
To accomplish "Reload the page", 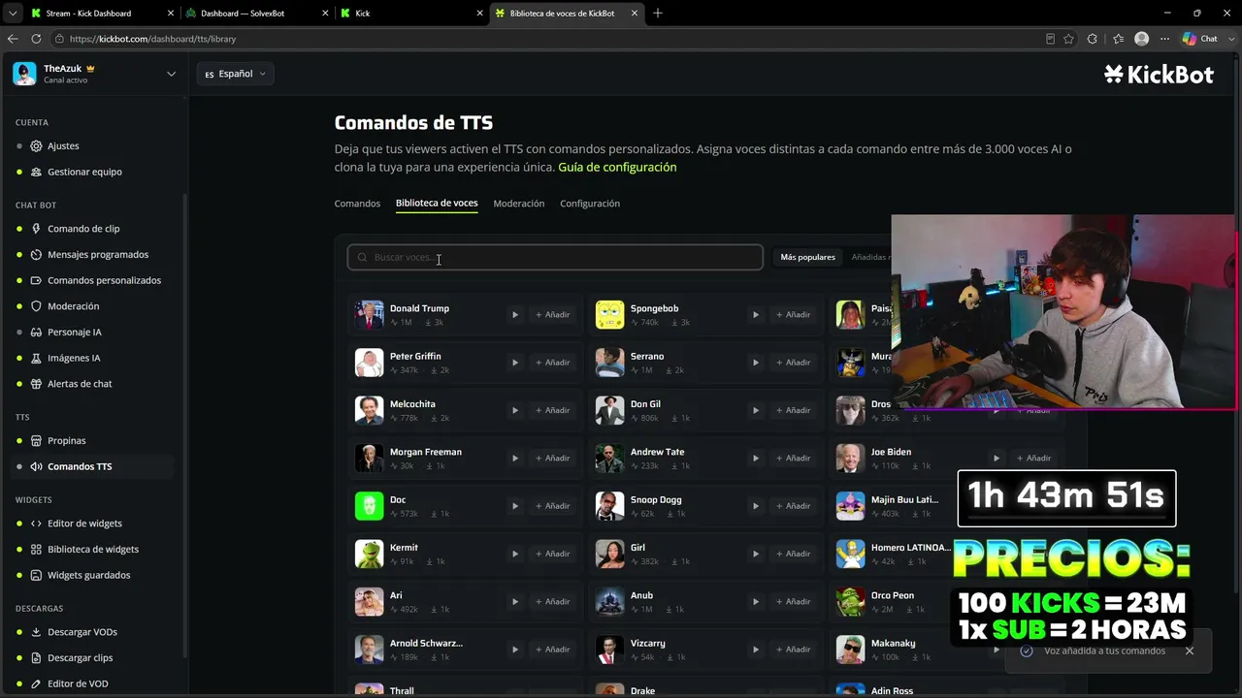I will point(36,39).
